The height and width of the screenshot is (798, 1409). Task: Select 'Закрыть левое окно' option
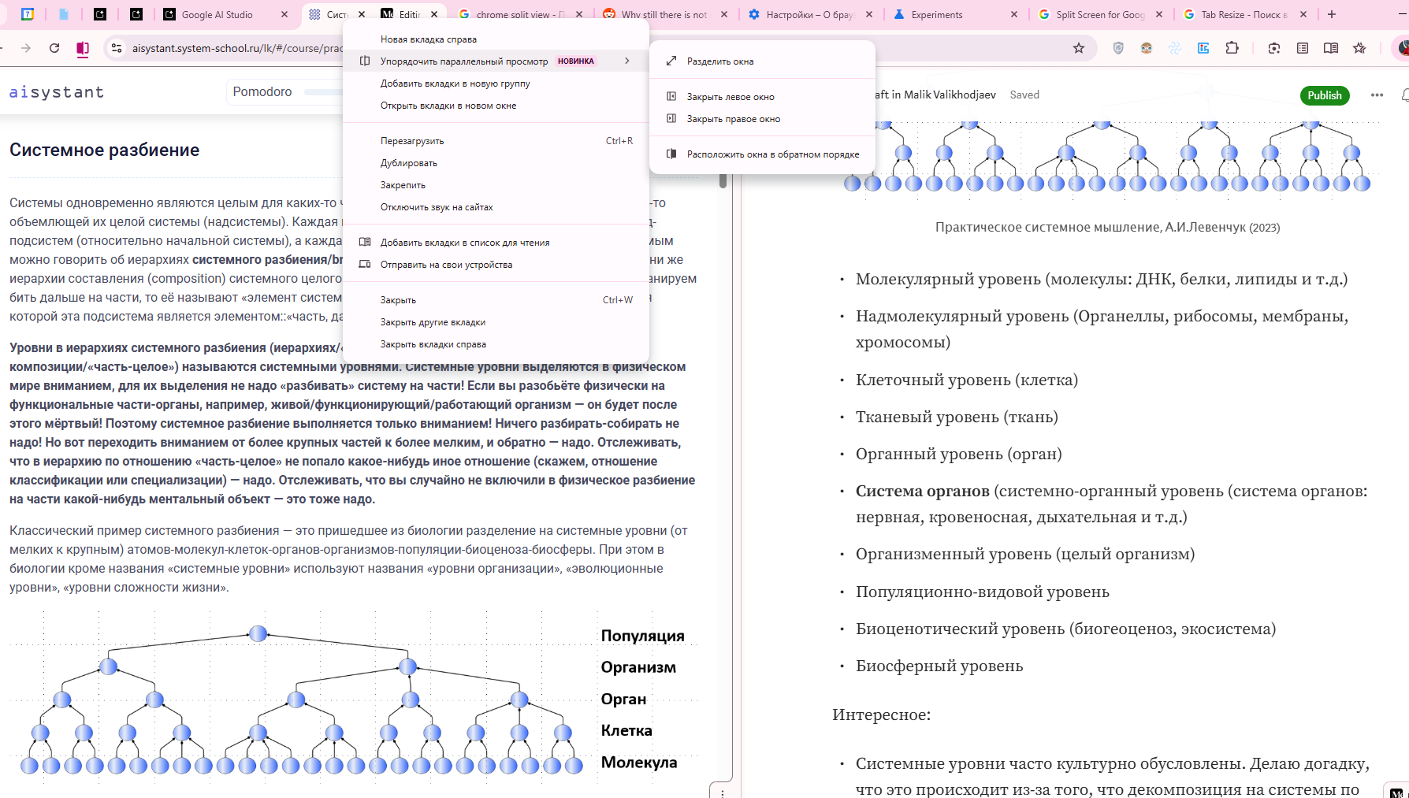[730, 97]
